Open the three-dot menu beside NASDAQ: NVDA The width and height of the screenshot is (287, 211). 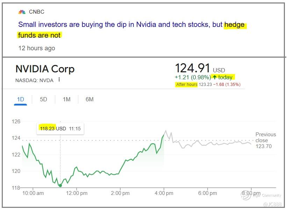click(x=59, y=80)
